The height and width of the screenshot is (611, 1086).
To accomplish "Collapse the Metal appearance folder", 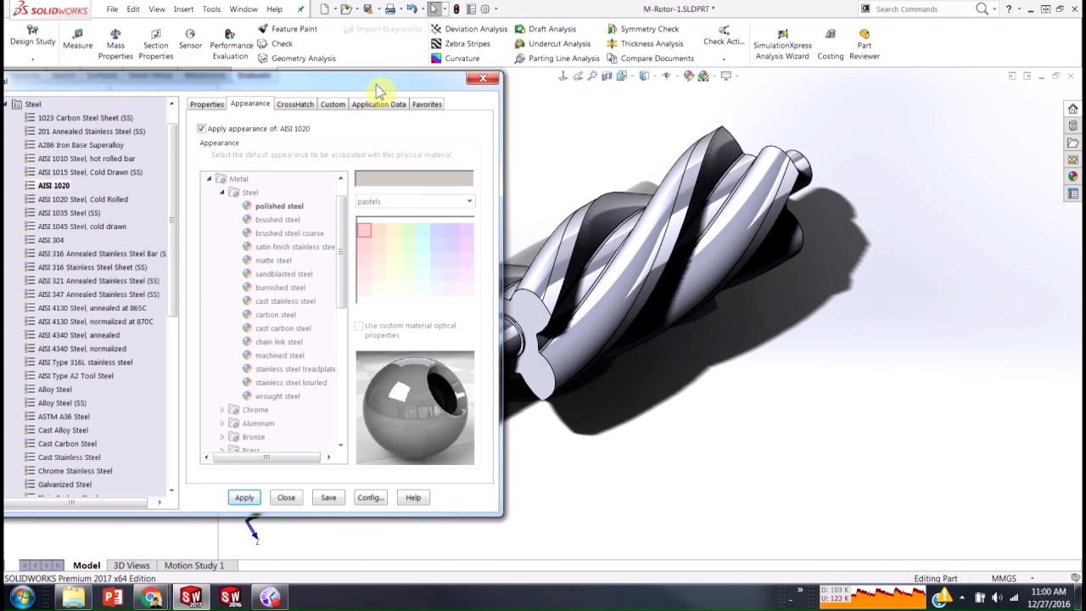I will coord(210,179).
